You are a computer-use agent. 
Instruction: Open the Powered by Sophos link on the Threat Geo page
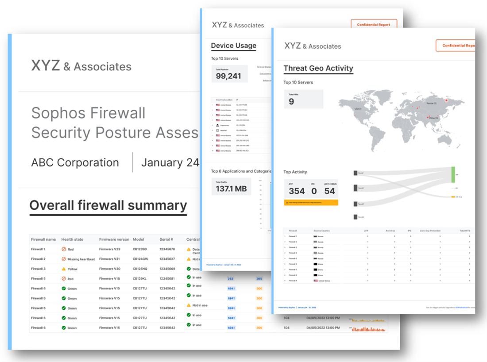click(287, 308)
